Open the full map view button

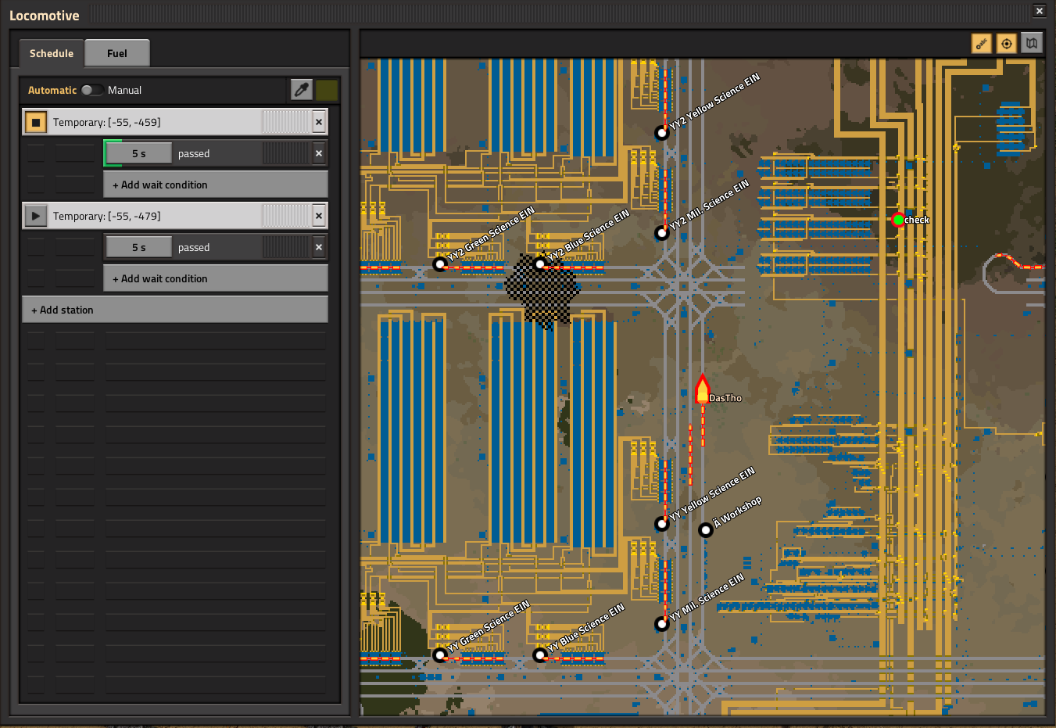(x=1032, y=43)
